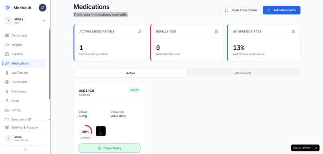Click the Need attention soon text

pos(168,54)
